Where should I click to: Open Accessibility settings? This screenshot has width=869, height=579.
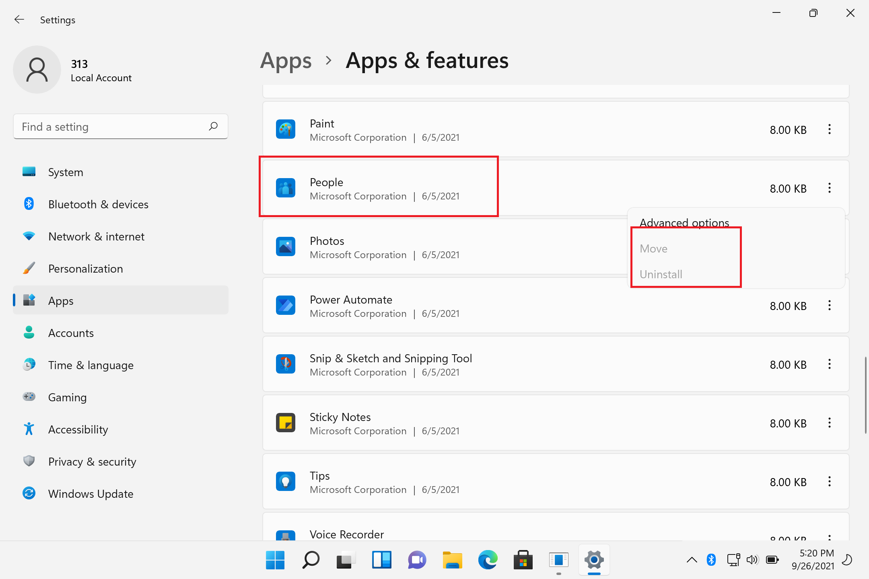click(121, 429)
